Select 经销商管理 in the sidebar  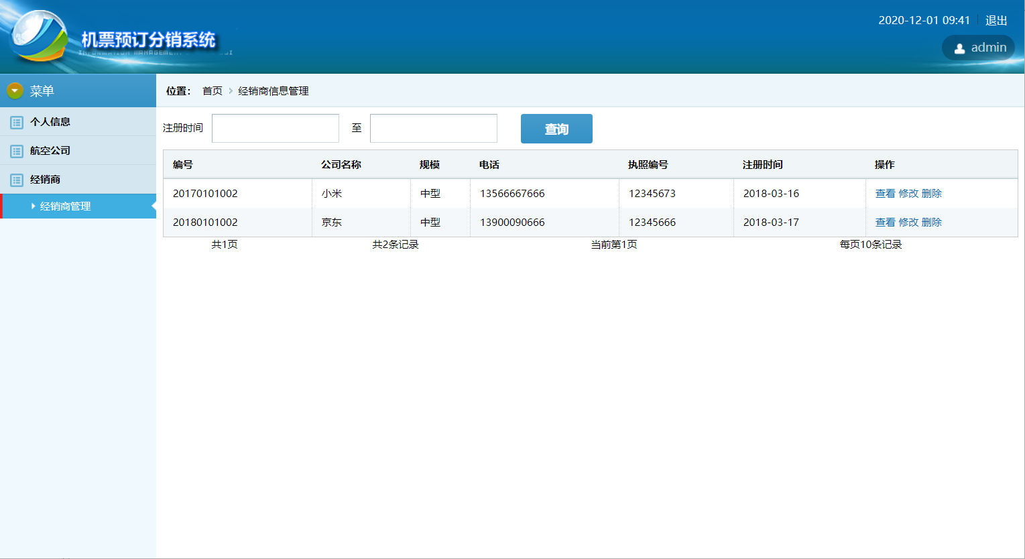click(65, 206)
